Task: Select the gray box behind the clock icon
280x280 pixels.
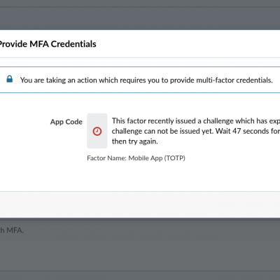Action: coord(97,131)
